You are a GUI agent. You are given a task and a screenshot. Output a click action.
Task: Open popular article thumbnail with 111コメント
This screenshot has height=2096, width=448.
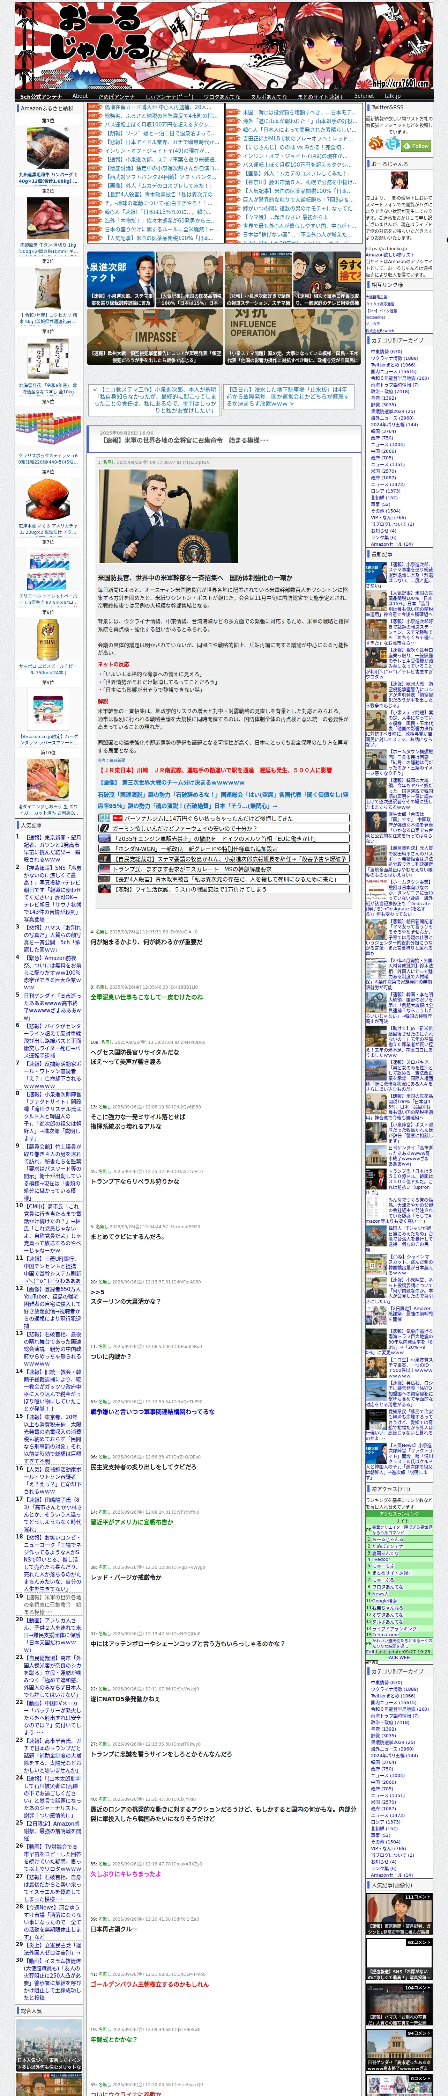coord(398,1914)
